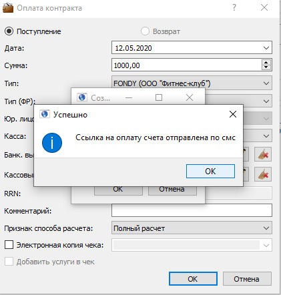
Task: Clear the Банк. выписка row with broom icon
Action: tap(263, 154)
